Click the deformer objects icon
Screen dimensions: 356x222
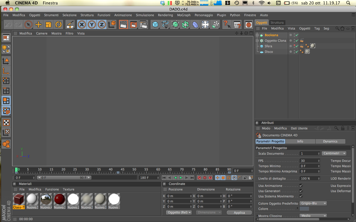coord(195,24)
